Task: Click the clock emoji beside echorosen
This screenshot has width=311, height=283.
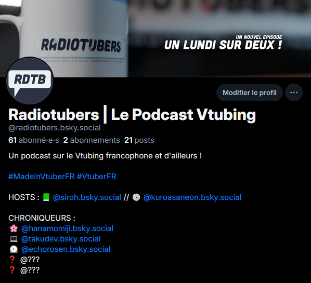Action: pos(14,249)
